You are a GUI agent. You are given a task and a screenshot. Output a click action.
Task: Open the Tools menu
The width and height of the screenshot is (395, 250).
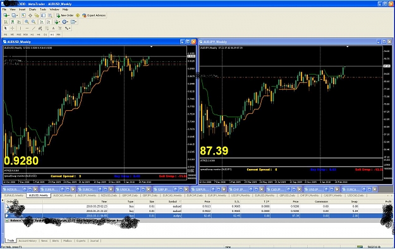pos(43,9)
